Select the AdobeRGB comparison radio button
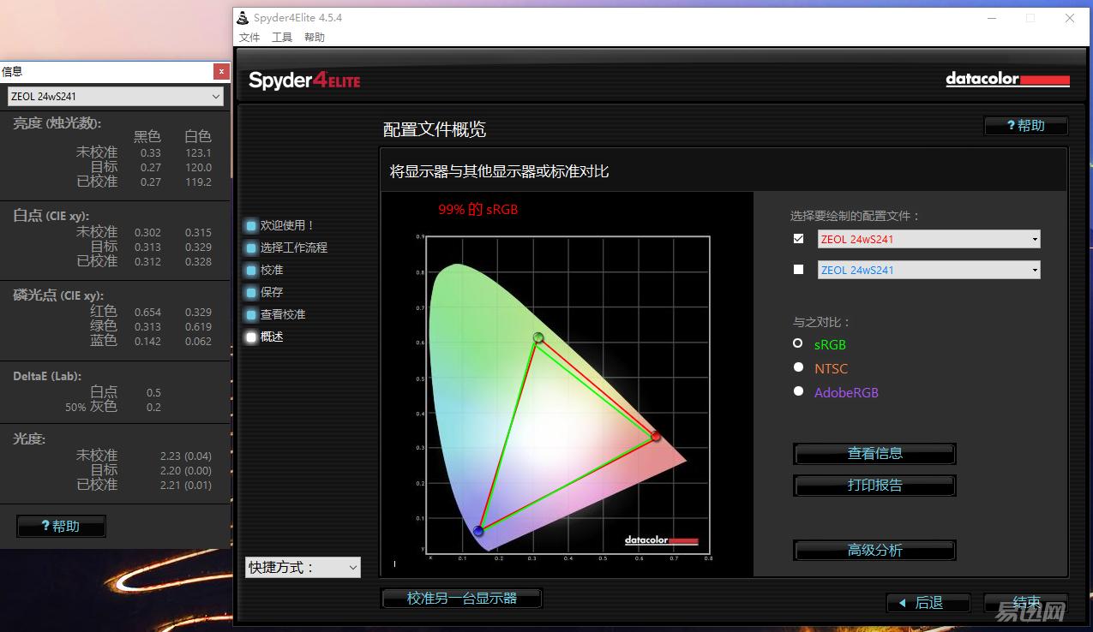The height and width of the screenshot is (632, 1093). click(x=798, y=391)
